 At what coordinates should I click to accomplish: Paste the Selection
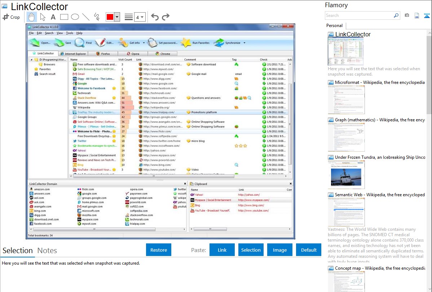251,250
